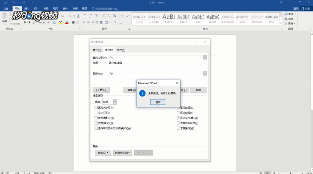
Task: Decrease paragraph indent
Action: pos(104,16)
